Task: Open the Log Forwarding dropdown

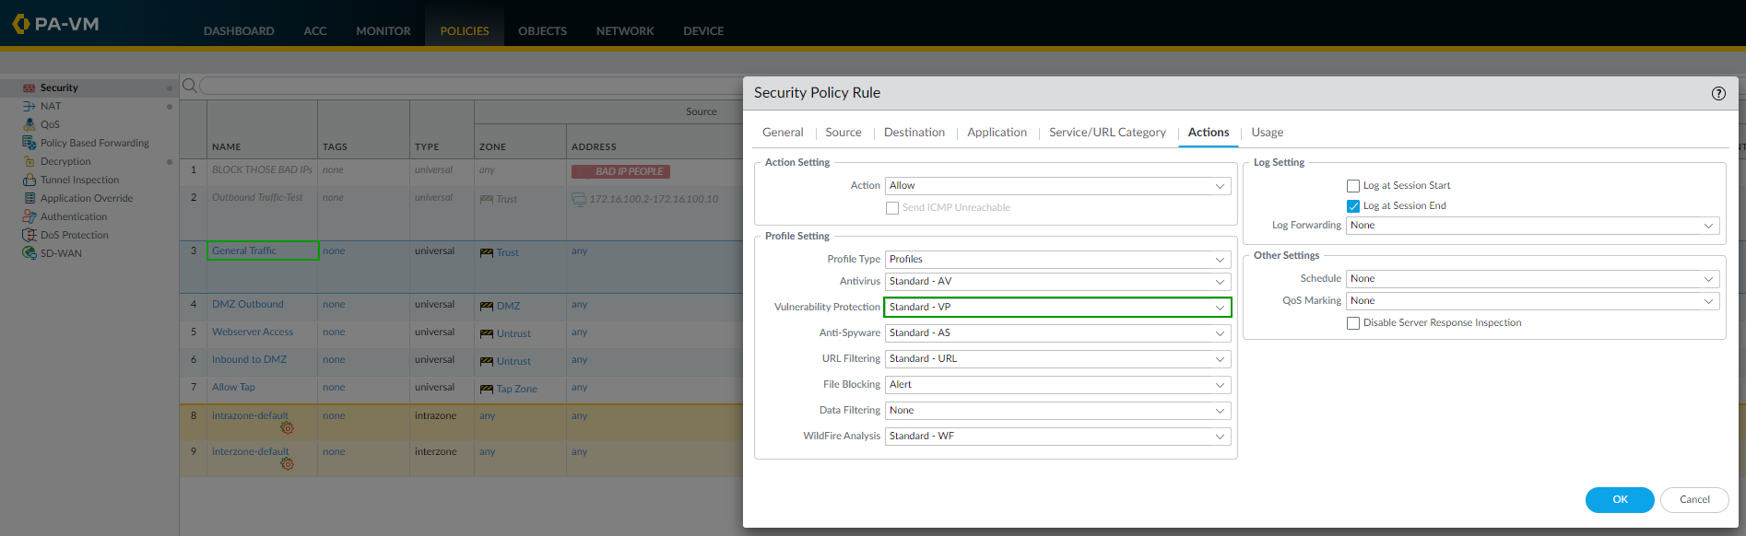Action: (1532, 226)
